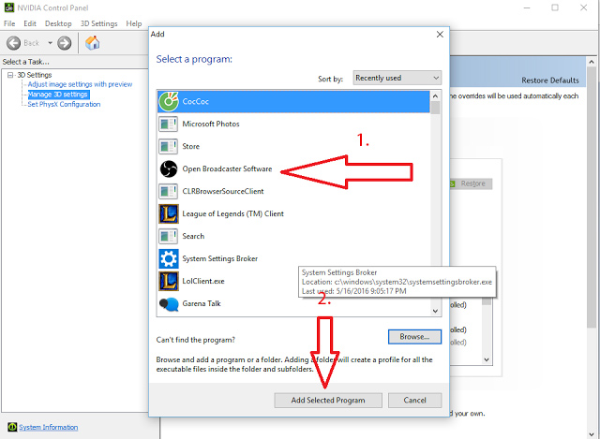Go back with the Back arrow icon
Image resolution: width=600 pixels, height=439 pixels.
(14, 43)
